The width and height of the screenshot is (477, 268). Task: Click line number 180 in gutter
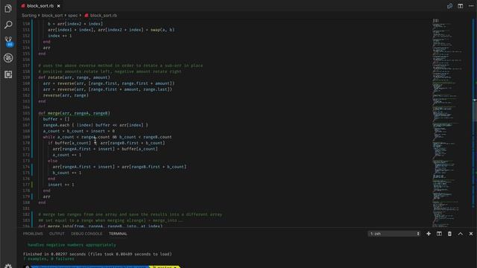[26, 202]
